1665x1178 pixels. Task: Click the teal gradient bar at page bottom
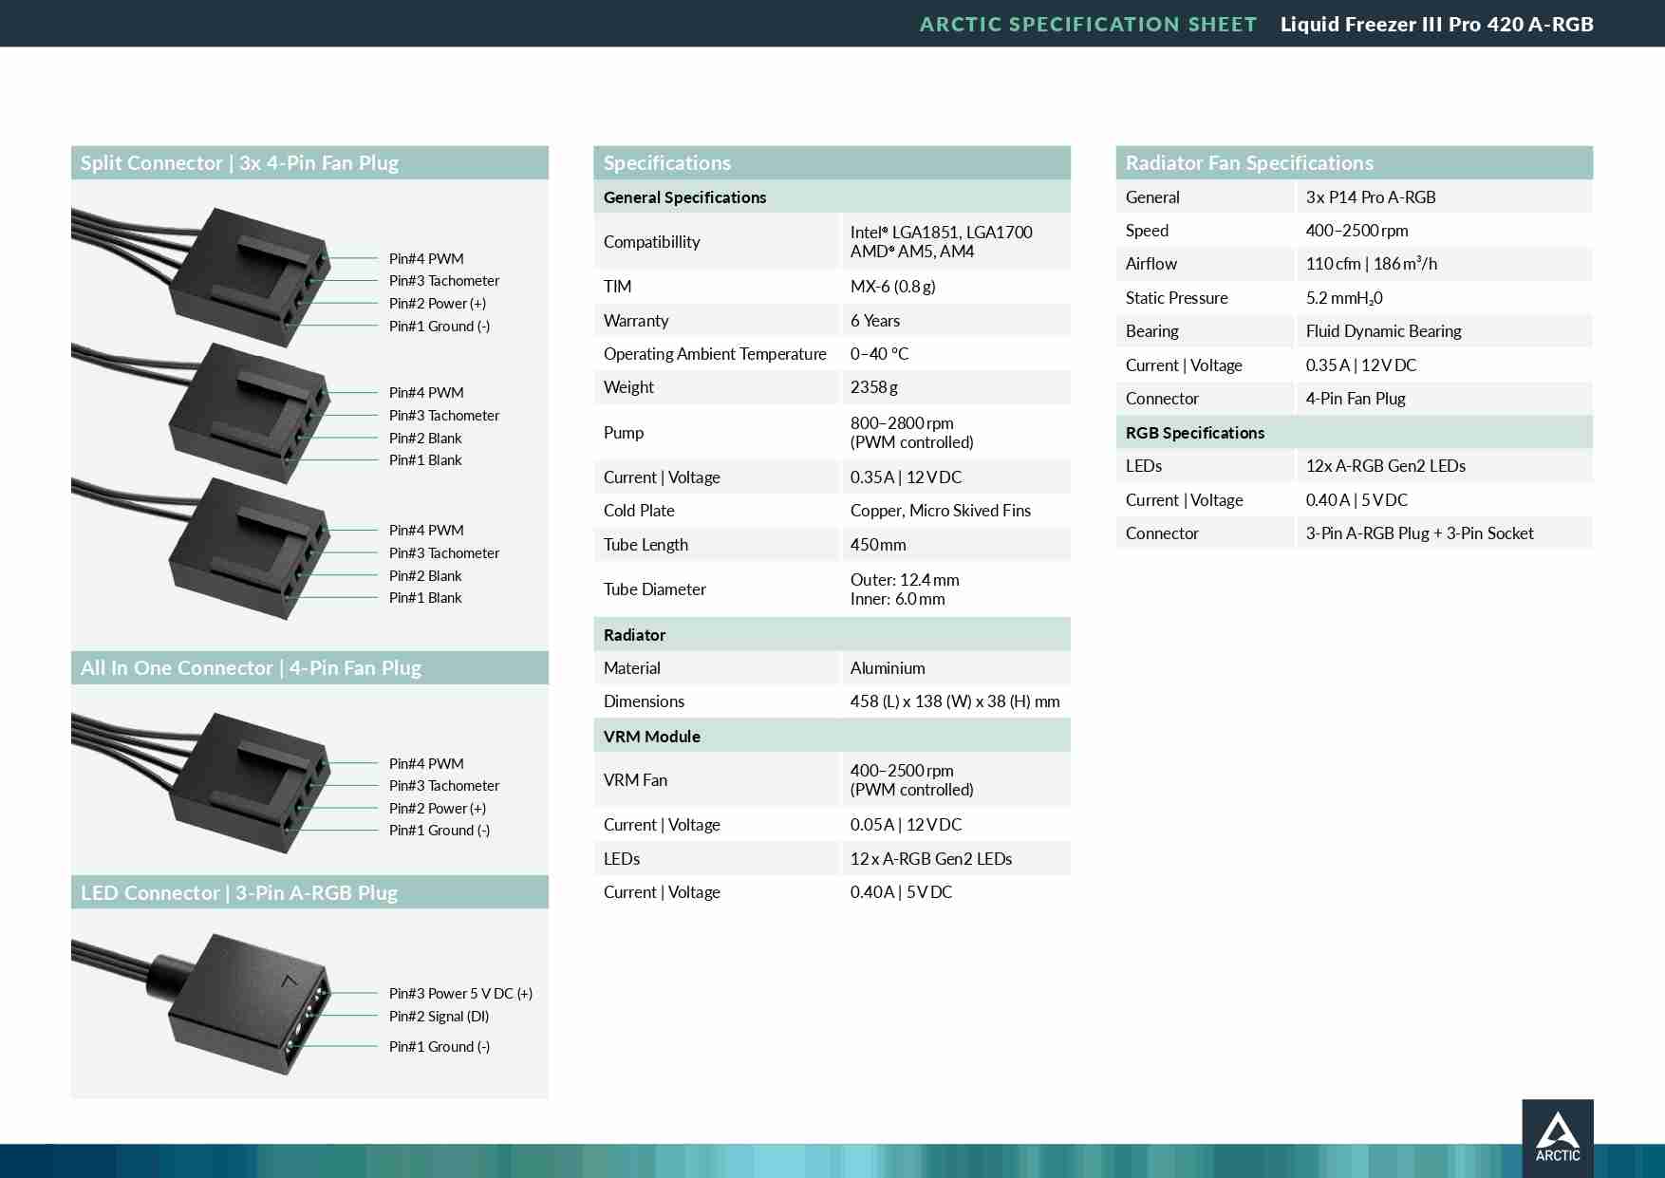pyautogui.click(x=759, y=1161)
